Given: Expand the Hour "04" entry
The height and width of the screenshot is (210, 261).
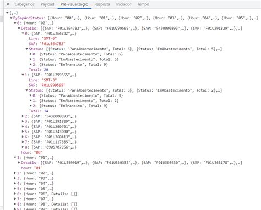Looking at the screenshot, I should click(x=15, y=183).
